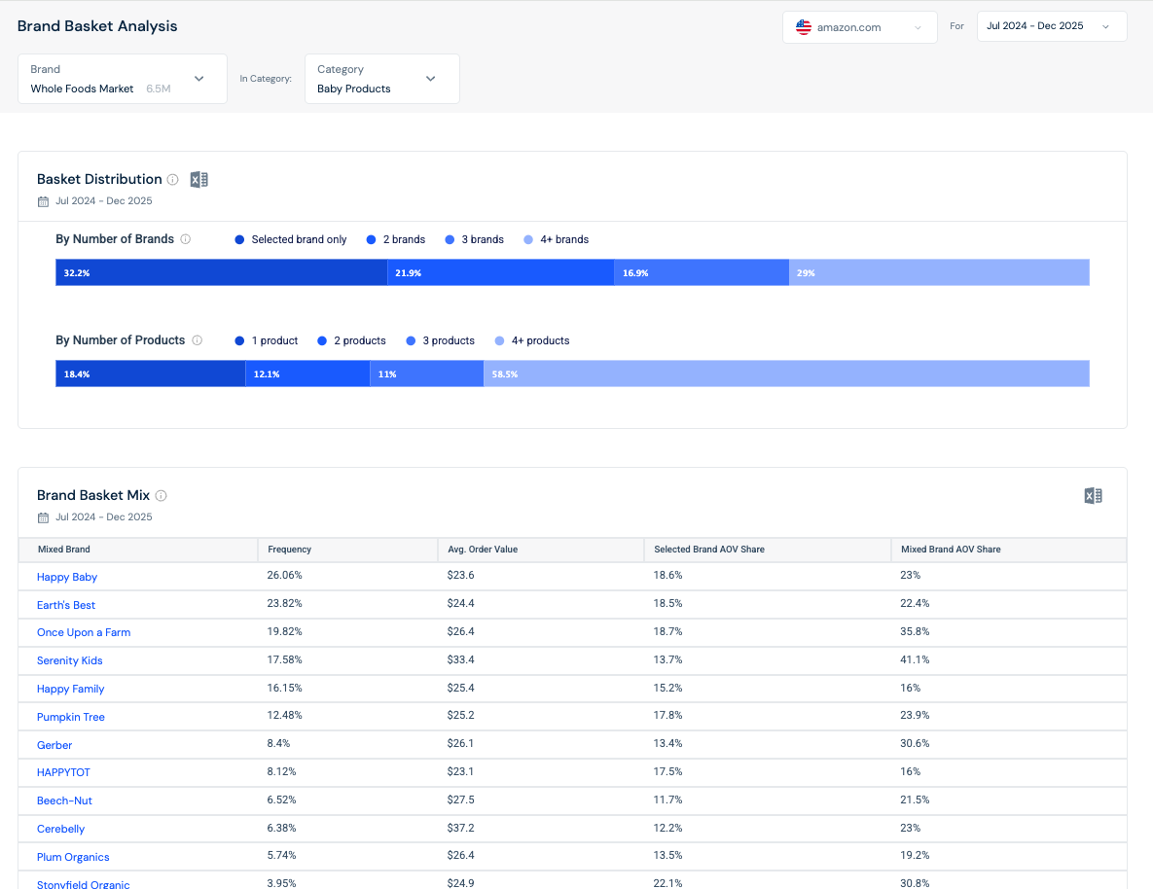This screenshot has width=1153, height=889.
Task: Click the 16.9% three brands bar segment
Action: (702, 272)
